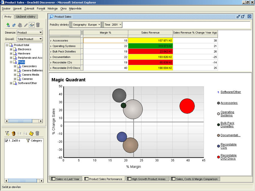Expand the Camera Media tree node
255x191 pixels.
click(x=15, y=75)
